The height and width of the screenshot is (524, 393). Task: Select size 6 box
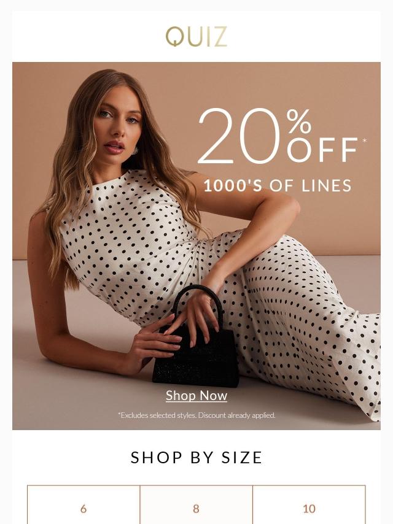(84, 505)
